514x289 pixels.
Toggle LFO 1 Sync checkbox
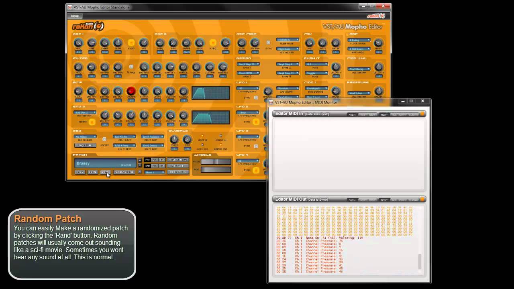[256, 98]
